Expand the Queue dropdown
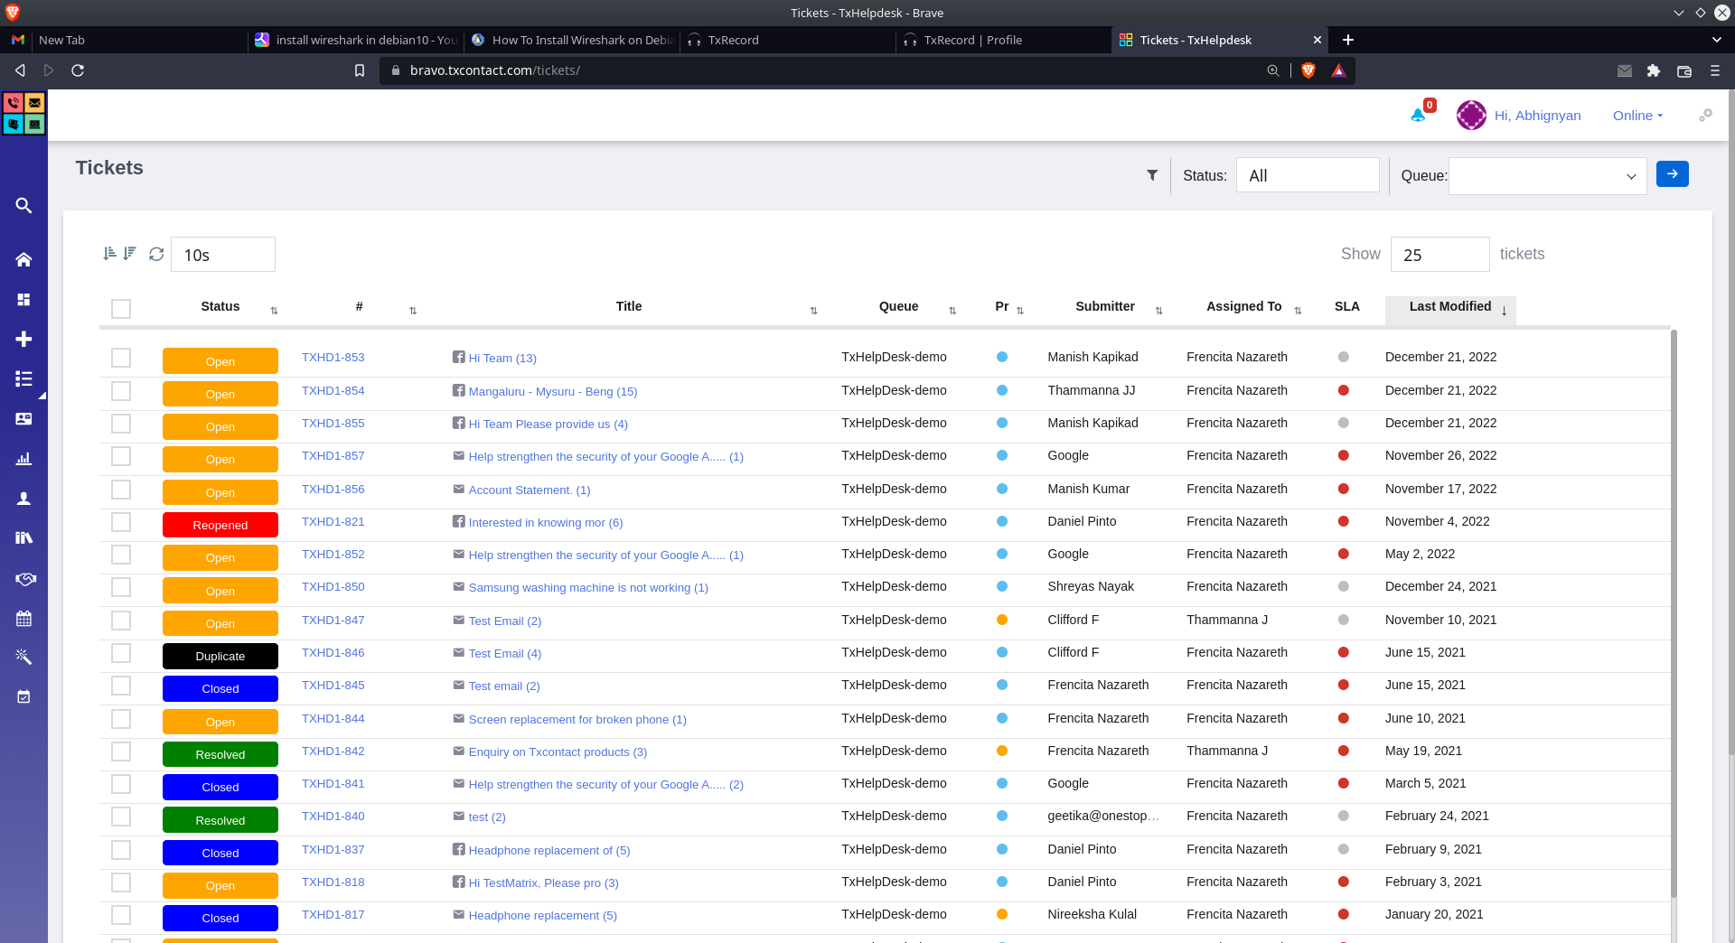Image resolution: width=1735 pixels, height=943 pixels. pos(1547,176)
